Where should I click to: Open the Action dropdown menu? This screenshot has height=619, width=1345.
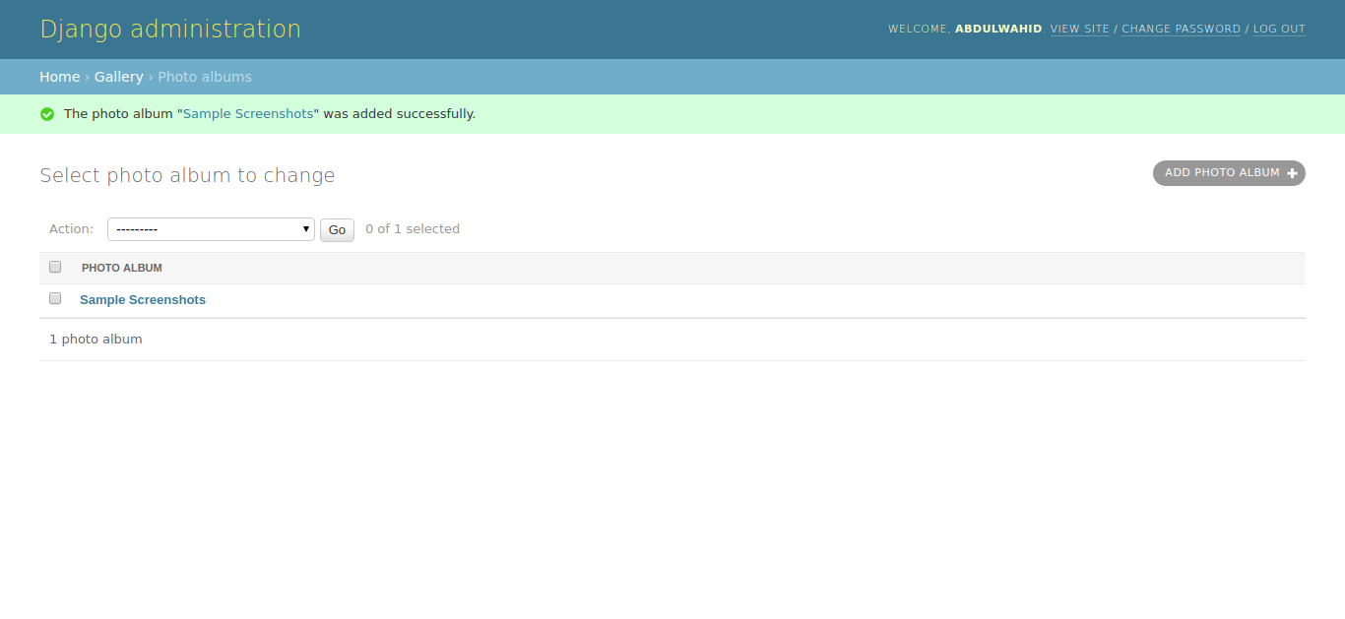211,229
